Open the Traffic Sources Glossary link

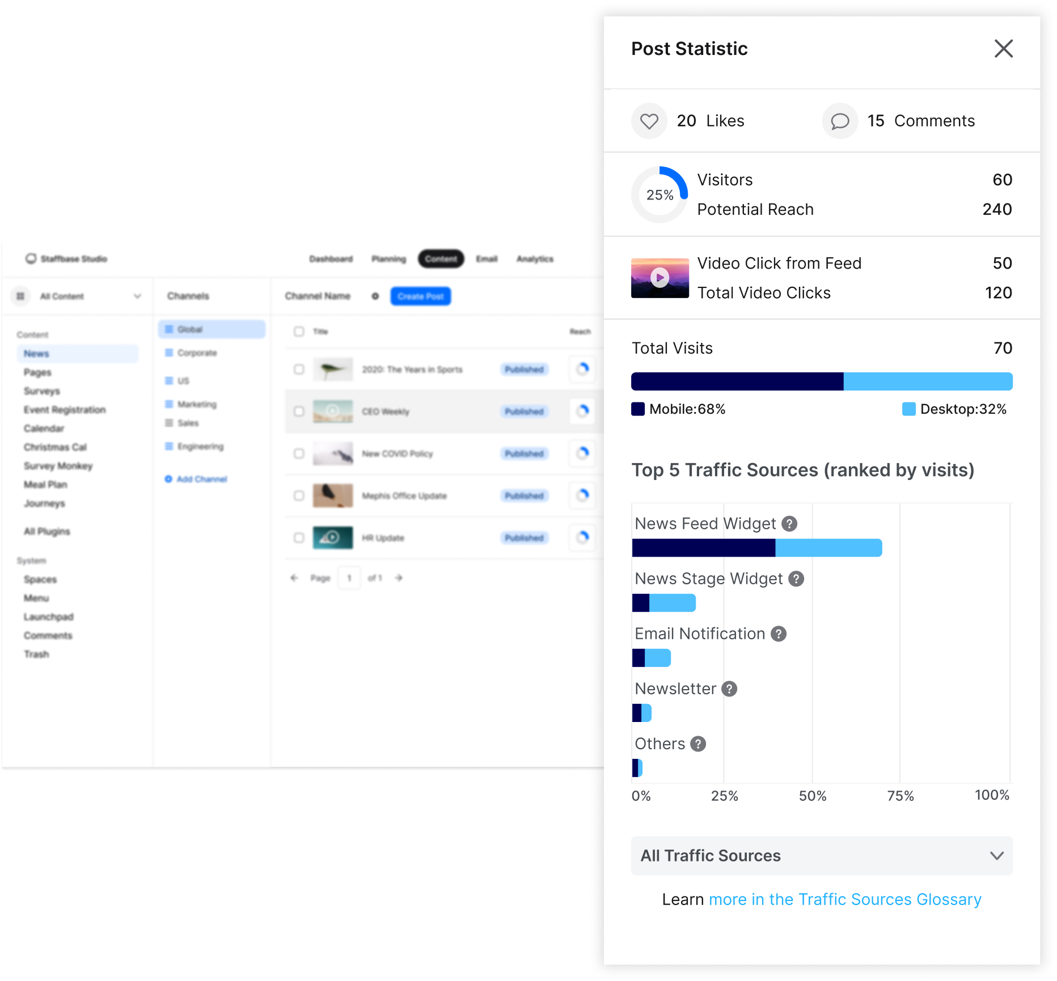pos(844,899)
